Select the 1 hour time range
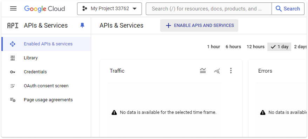Screen dimensions: 308x139 [213, 47]
